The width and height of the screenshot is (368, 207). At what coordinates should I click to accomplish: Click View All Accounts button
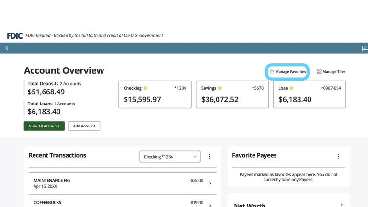[x=44, y=126]
